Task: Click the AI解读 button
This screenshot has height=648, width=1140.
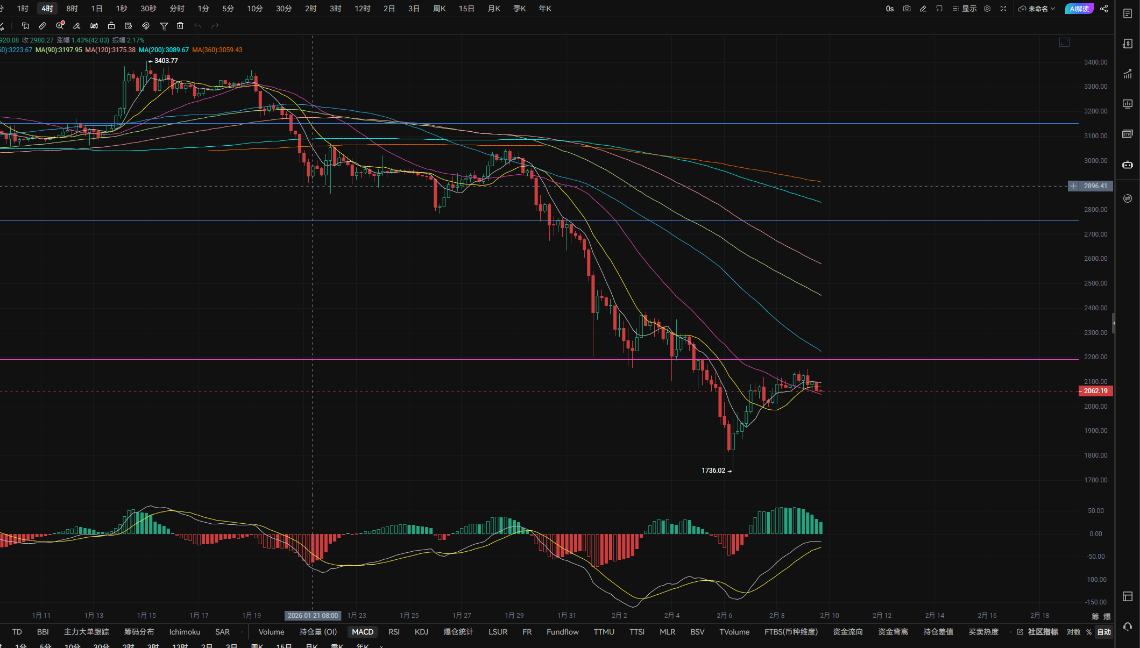Action: 1079,9
